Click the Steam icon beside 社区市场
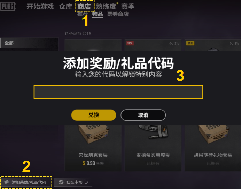 [61, 182]
